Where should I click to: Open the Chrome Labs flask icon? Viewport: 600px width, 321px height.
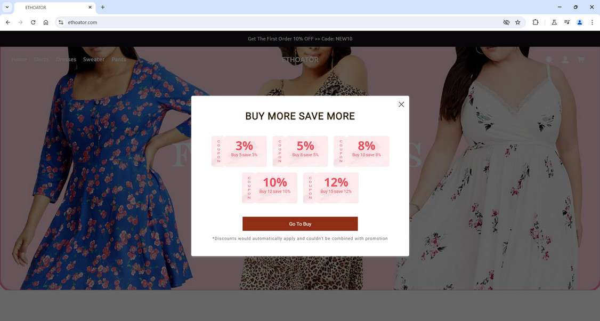point(554,22)
